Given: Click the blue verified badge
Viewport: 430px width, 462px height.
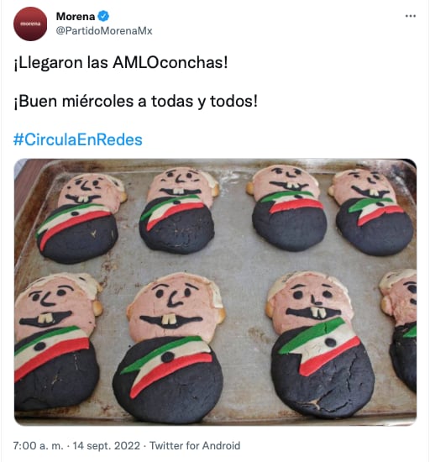Looking at the screenshot, I should (103, 16).
